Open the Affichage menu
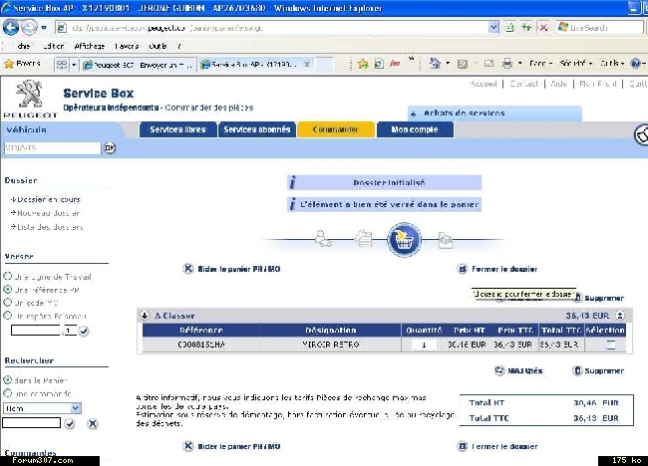The height and width of the screenshot is (466, 648). tap(90, 46)
